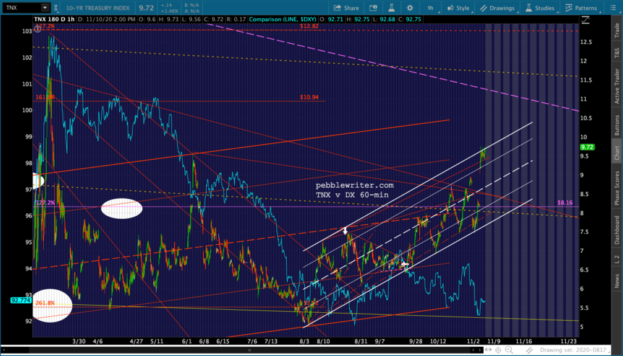Screen dimensions: 623x356
Task: Click the $8.16 purple level label
Action: point(565,202)
